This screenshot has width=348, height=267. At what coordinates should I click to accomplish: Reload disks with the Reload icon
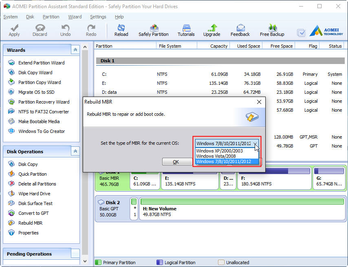click(121, 31)
